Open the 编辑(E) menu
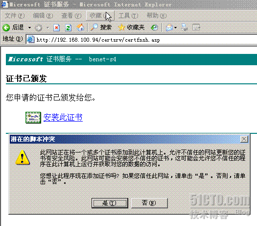 point(43,16)
